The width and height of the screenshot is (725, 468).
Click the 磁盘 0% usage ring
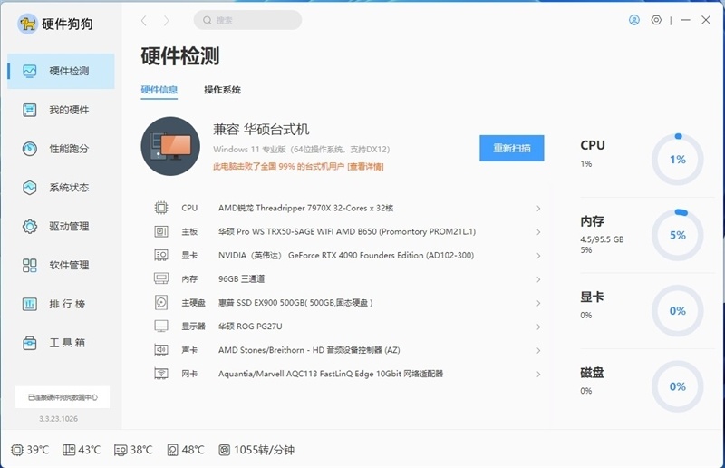pyautogui.click(x=678, y=386)
